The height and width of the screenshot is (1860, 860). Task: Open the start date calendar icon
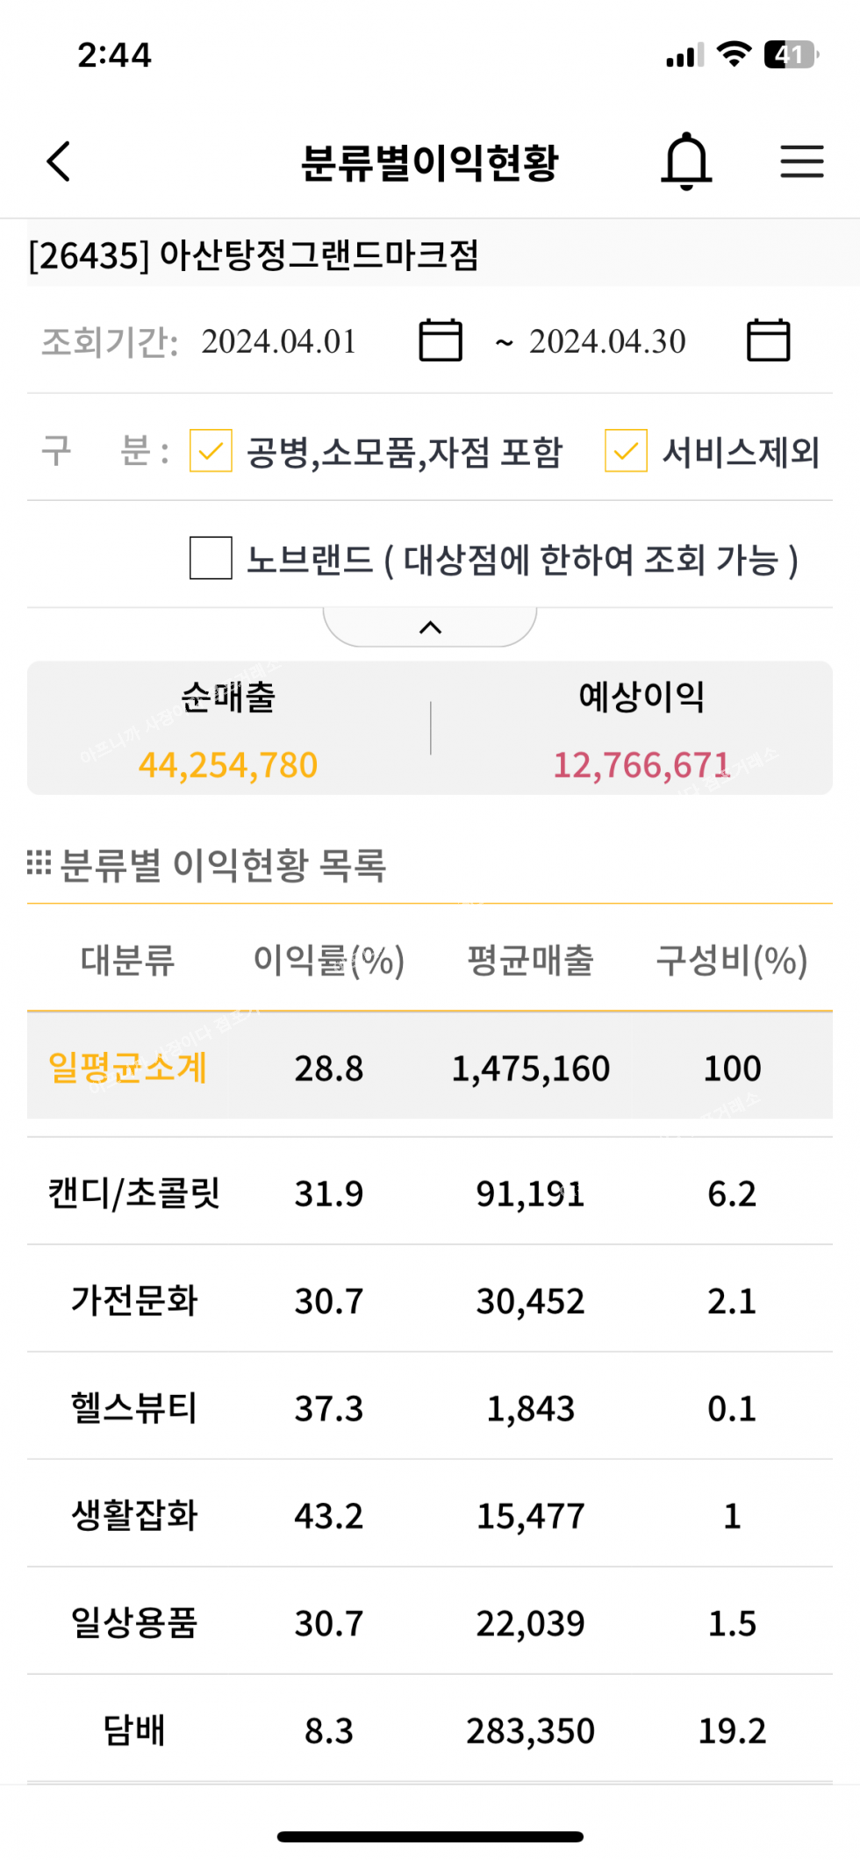(441, 340)
